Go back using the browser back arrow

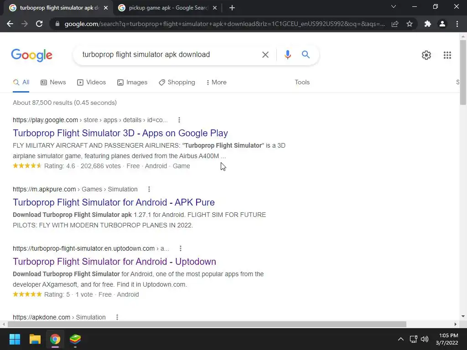pos(10,24)
